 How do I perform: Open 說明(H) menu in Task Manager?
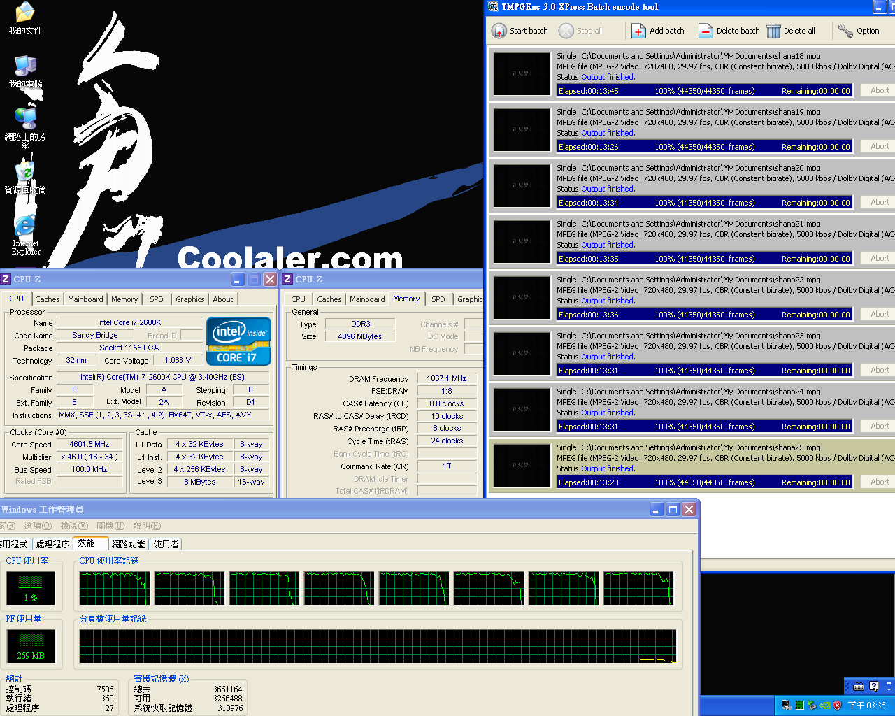pos(147,526)
